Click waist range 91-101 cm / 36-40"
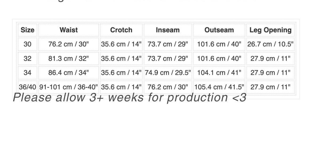The height and width of the screenshot is (142, 312). coord(69,87)
